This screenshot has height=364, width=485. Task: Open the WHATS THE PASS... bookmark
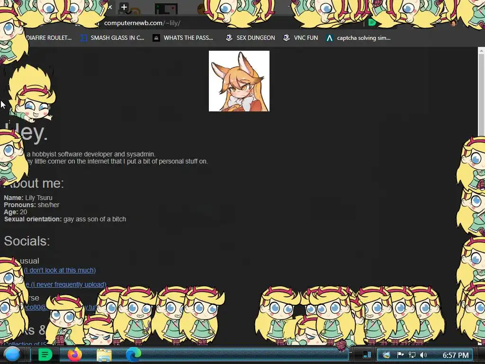(183, 38)
